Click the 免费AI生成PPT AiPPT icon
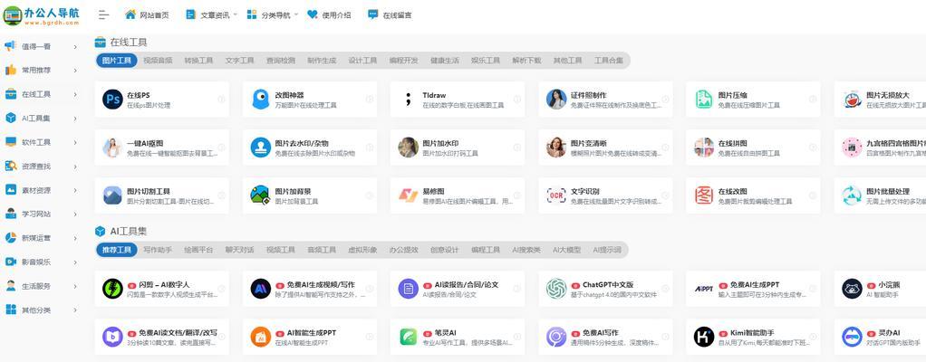 (x=704, y=289)
